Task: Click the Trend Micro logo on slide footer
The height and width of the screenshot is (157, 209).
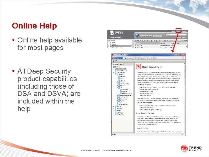Action: (x=191, y=148)
